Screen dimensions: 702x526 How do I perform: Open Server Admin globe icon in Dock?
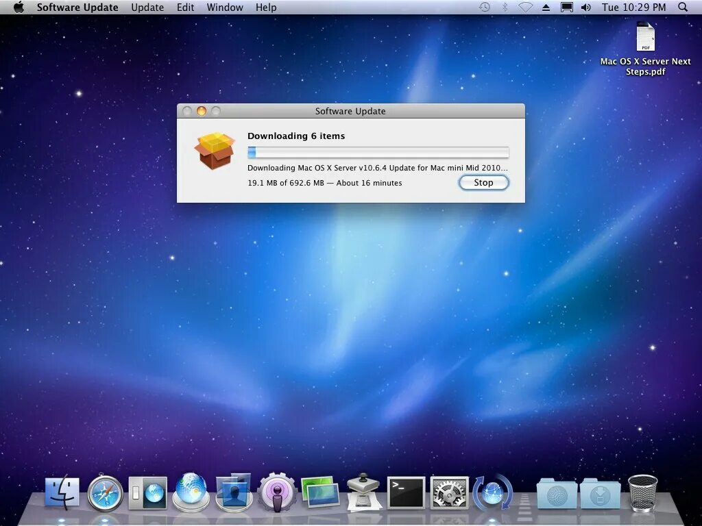[191, 492]
